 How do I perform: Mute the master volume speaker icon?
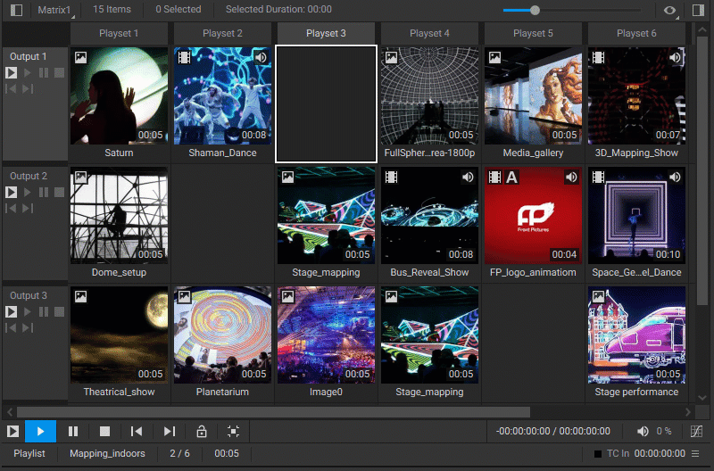[x=643, y=431]
